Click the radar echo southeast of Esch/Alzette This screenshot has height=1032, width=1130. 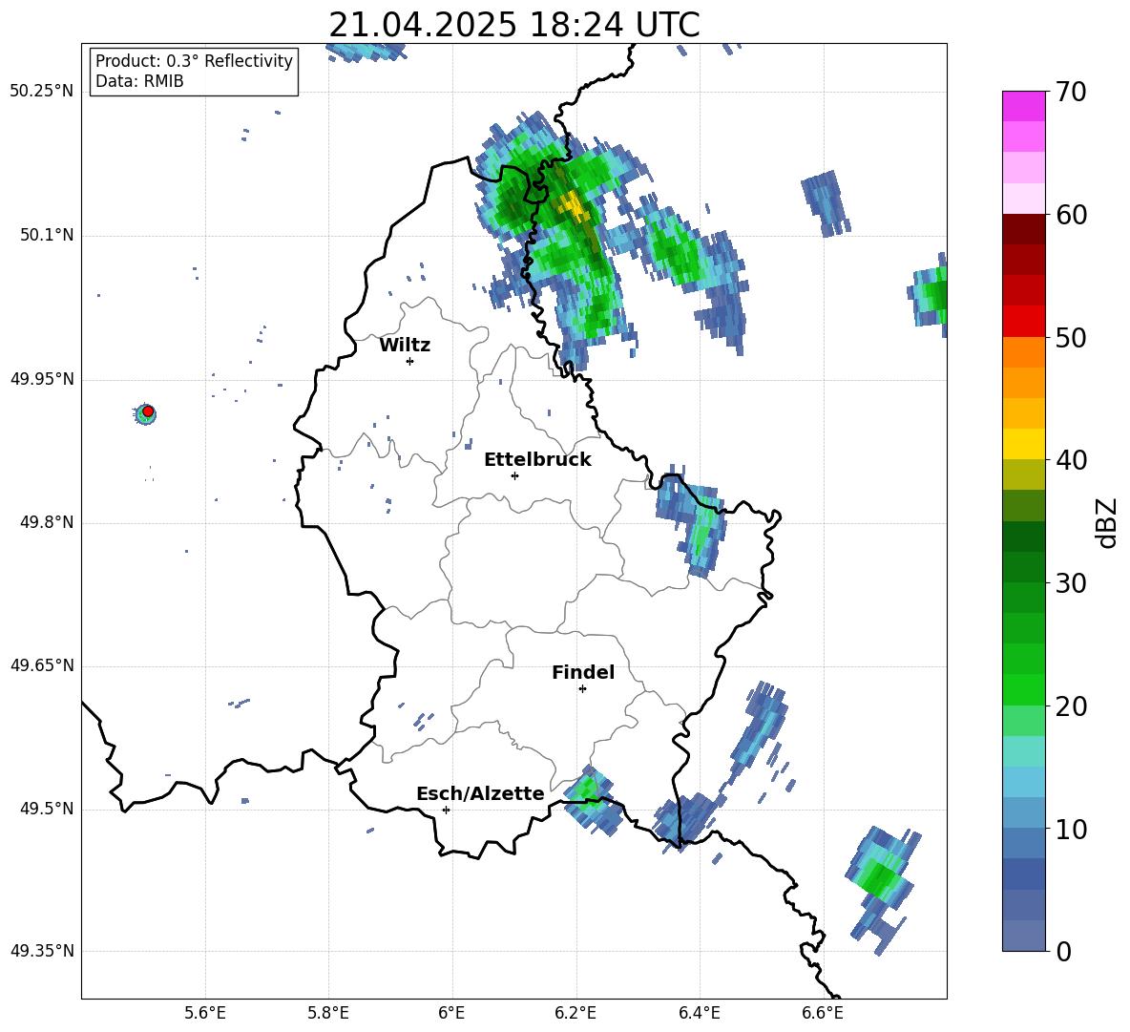[591, 800]
